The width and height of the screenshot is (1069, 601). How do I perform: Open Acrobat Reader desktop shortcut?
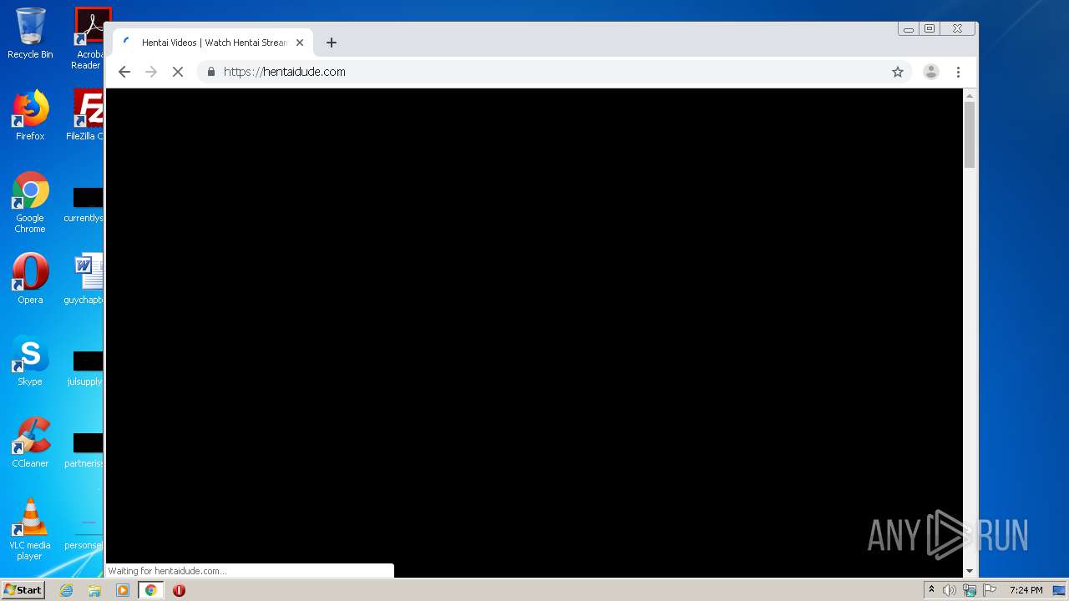(89, 38)
